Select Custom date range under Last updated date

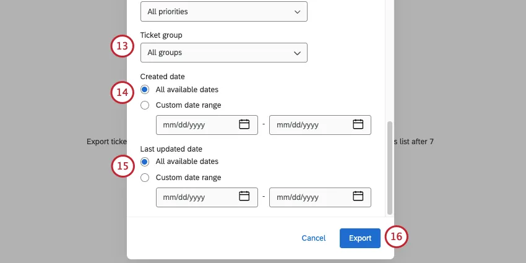click(x=145, y=178)
